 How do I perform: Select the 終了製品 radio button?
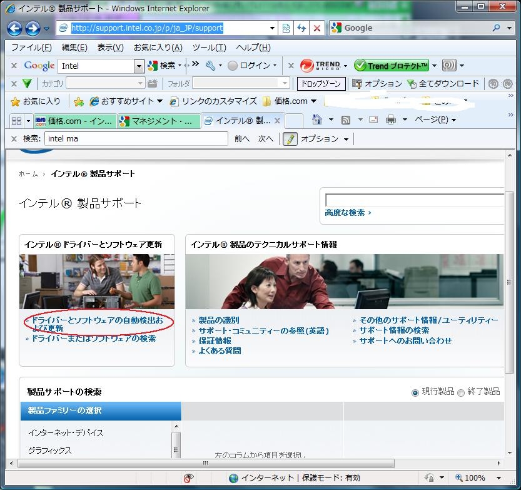coord(461,393)
